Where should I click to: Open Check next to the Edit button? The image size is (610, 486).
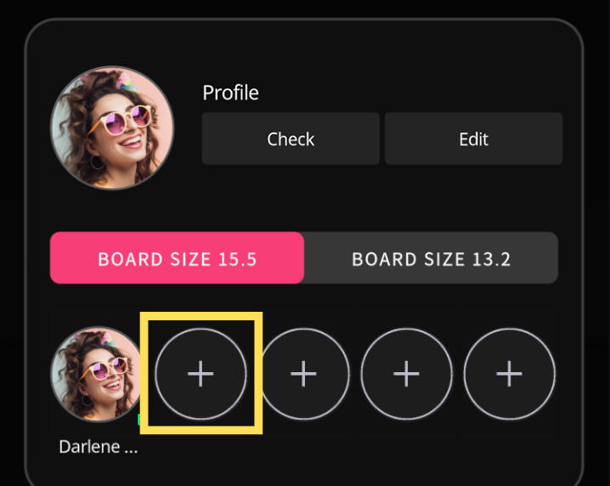point(291,138)
